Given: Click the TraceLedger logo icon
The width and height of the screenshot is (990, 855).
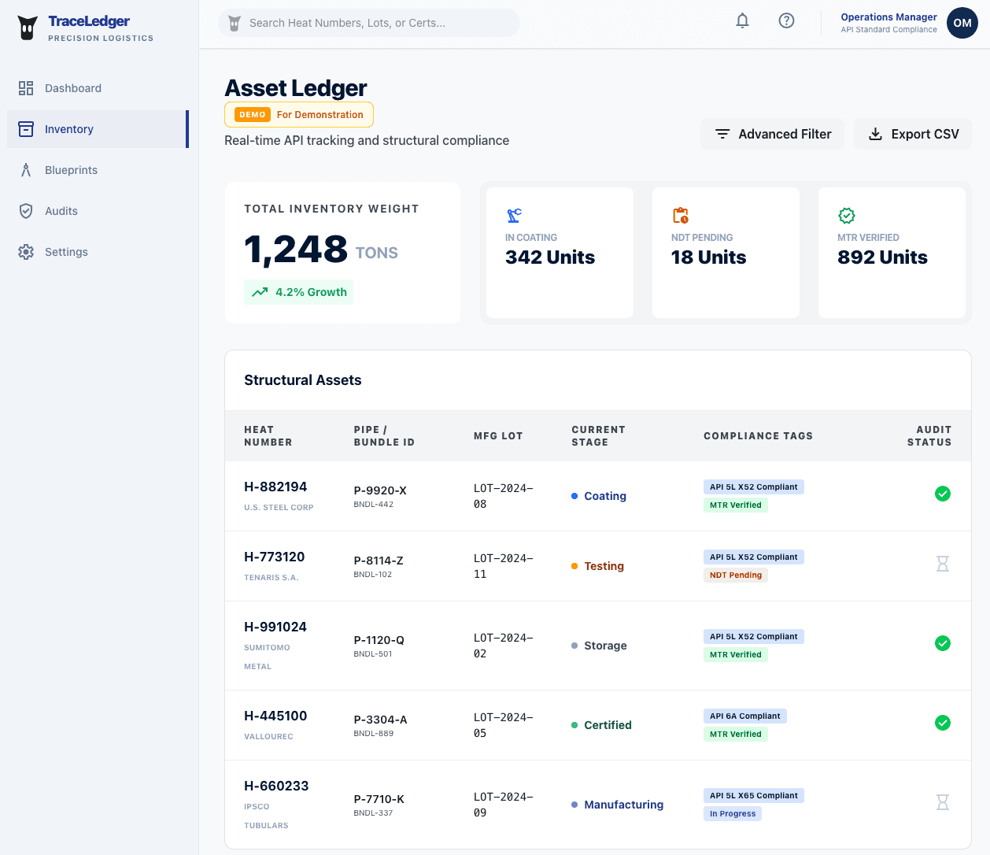Looking at the screenshot, I should coord(28,28).
